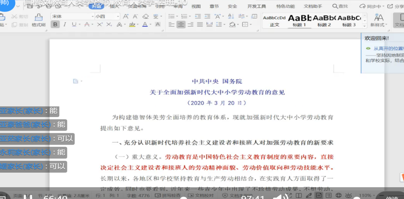The height and width of the screenshot is (199, 404).
Task: Expand the highlight color dropdown arrow
Action: click(138, 24)
